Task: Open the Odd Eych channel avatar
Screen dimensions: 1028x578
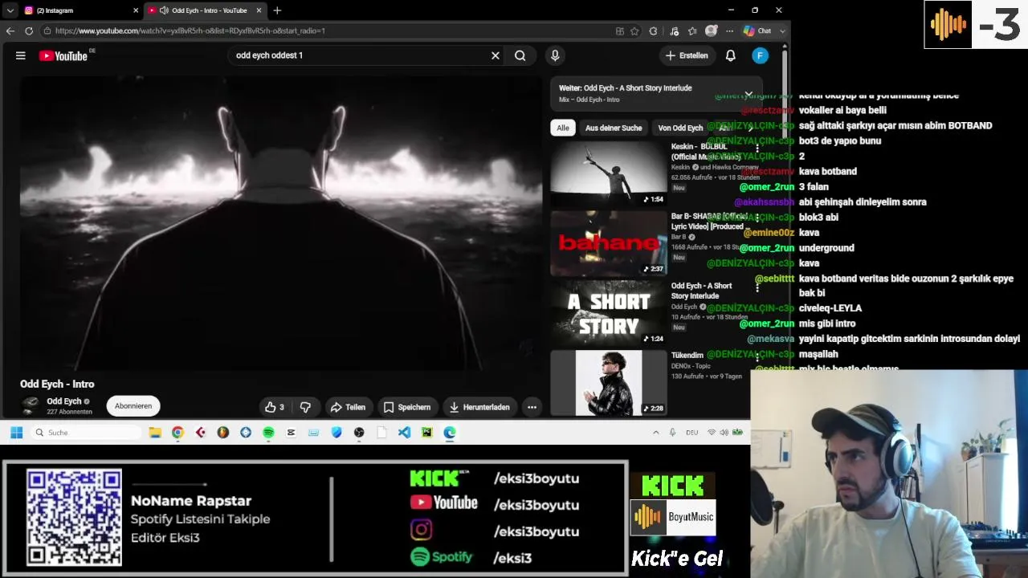Action: (31, 405)
